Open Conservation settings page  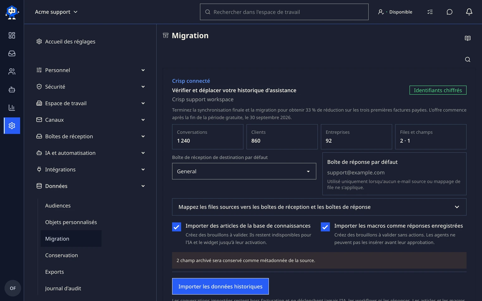coord(62,255)
